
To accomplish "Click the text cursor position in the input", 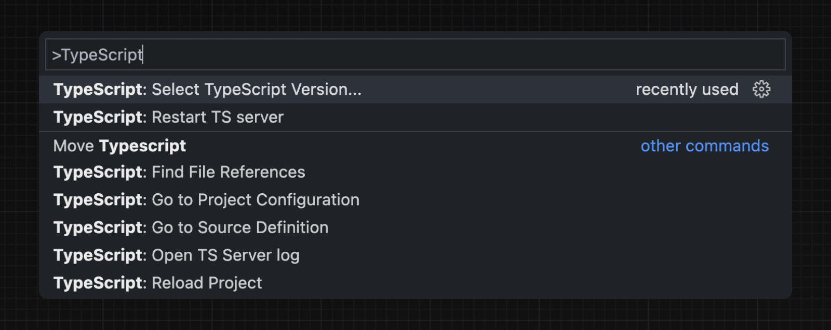I will tap(142, 54).
